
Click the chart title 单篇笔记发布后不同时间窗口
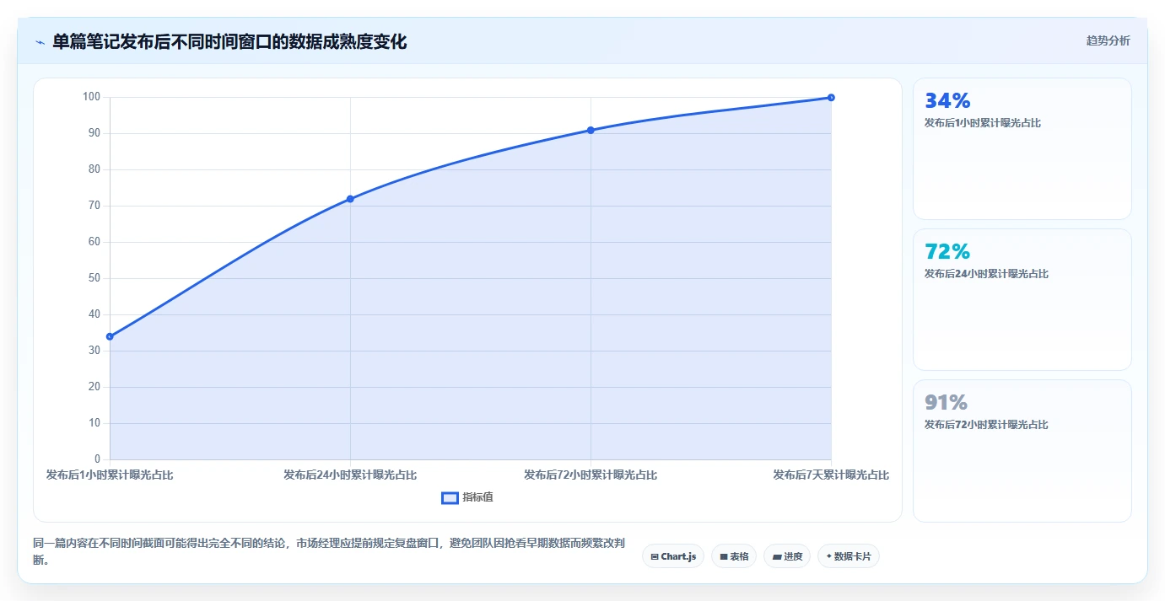pos(229,42)
